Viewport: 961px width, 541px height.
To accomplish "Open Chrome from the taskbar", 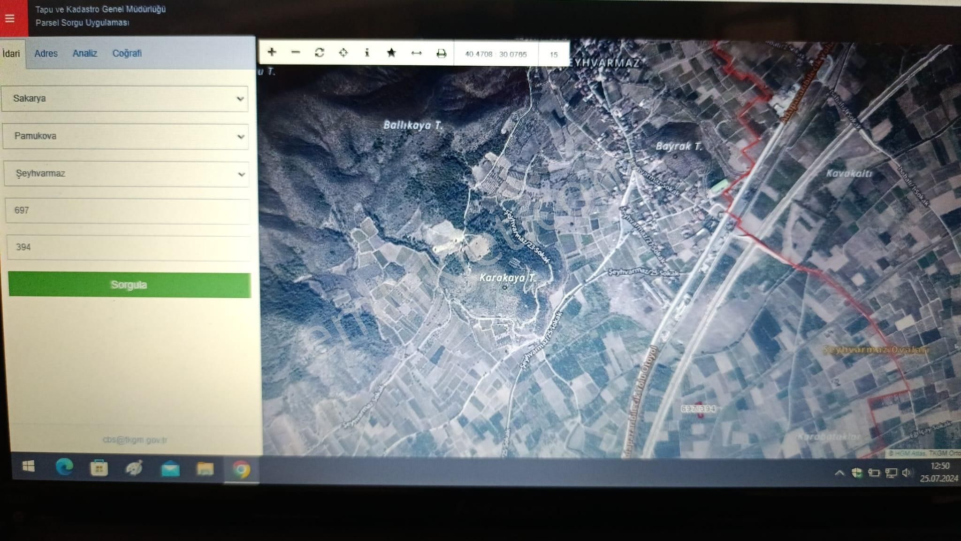I will pyautogui.click(x=241, y=469).
